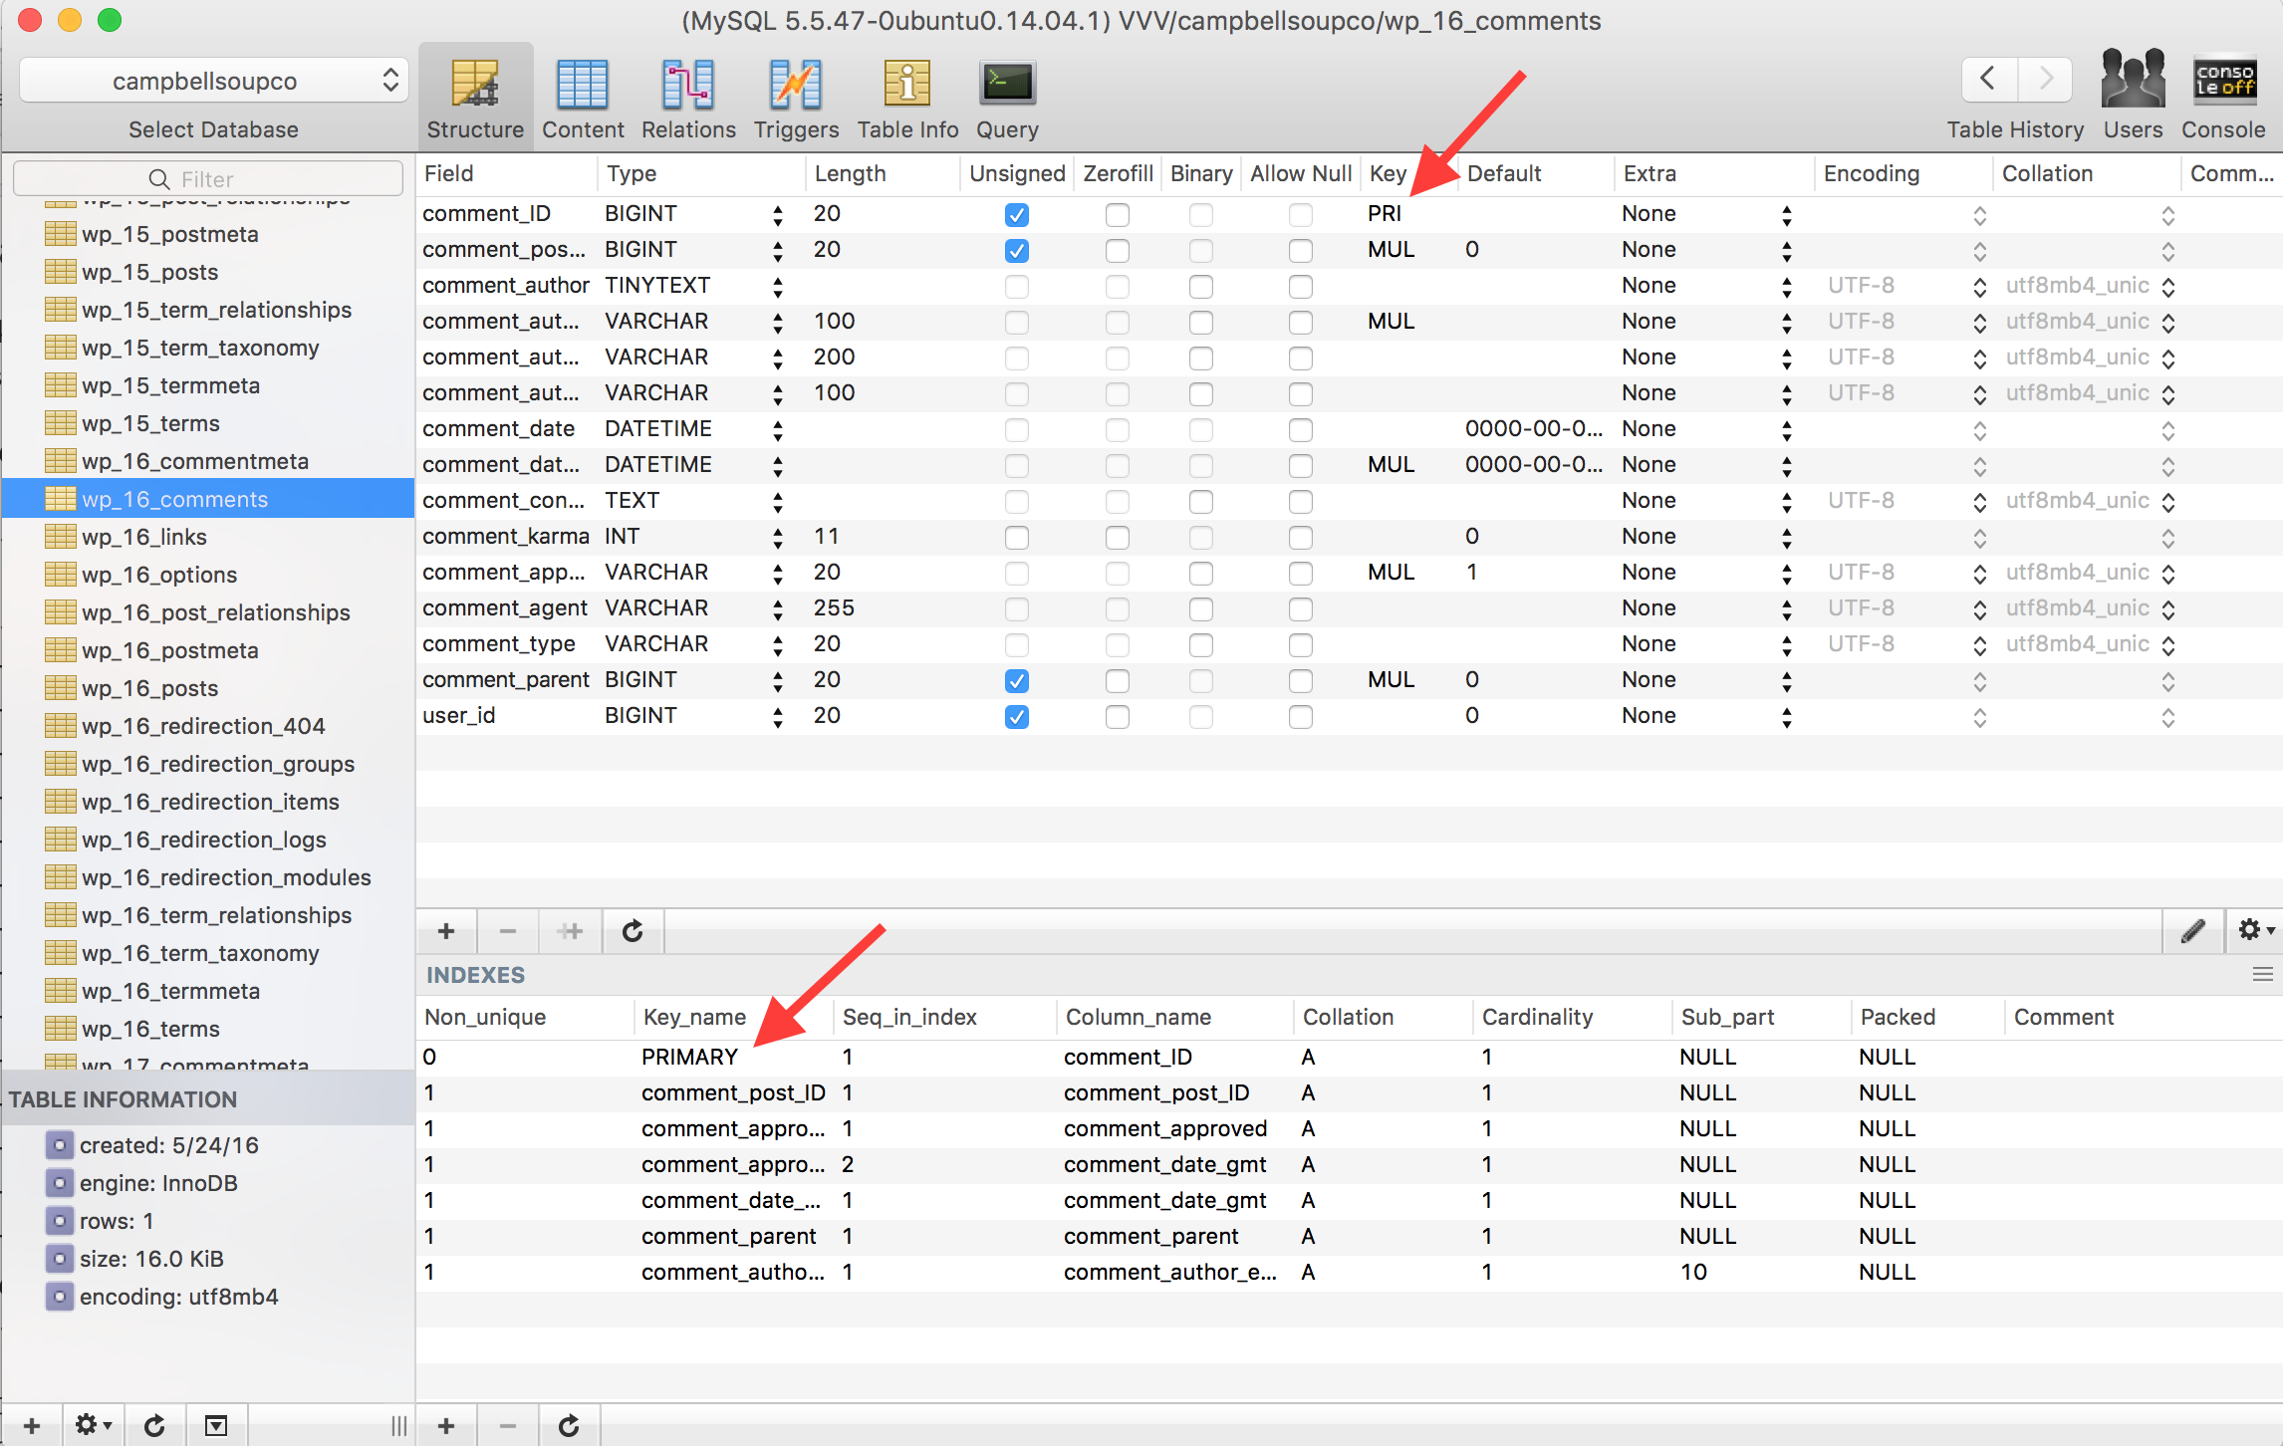Open the Table Info icon
Screen dimensions: 2283x1446
(906, 85)
